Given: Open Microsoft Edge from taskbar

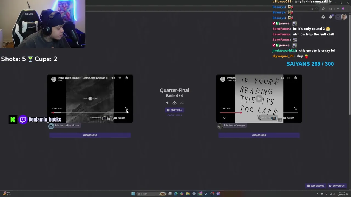Looking at the screenshot, I should coord(176,194).
